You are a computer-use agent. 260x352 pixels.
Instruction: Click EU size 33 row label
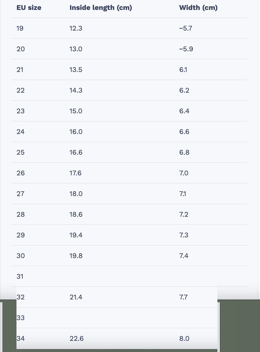pos(21,318)
